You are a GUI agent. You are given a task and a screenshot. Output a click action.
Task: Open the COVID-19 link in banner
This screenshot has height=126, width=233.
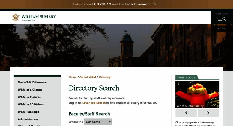(103, 4)
